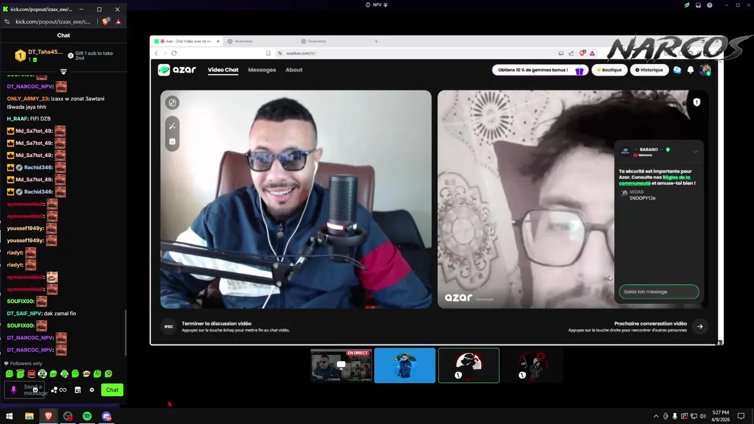This screenshot has height=424, width=754.
Task: Click username DT_SAIF_NPV in chat
Action: pyautogui.click(x=24, y=313)
